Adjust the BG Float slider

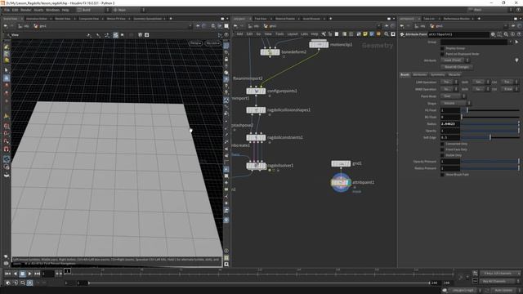coord(490,117)
